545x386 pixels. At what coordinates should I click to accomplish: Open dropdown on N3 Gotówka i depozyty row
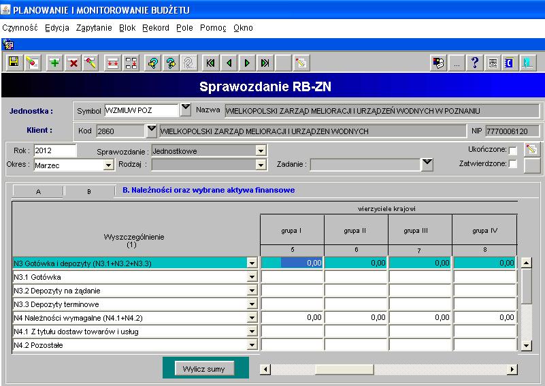tap(252, 263)
